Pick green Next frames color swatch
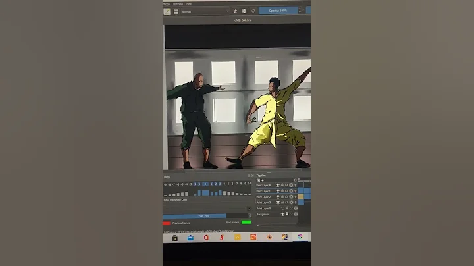This screenshot has width=474, height=266. coord(246,222)
